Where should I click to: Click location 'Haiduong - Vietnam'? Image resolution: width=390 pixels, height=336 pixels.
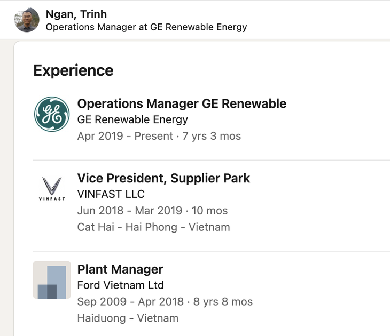[128, 318]
